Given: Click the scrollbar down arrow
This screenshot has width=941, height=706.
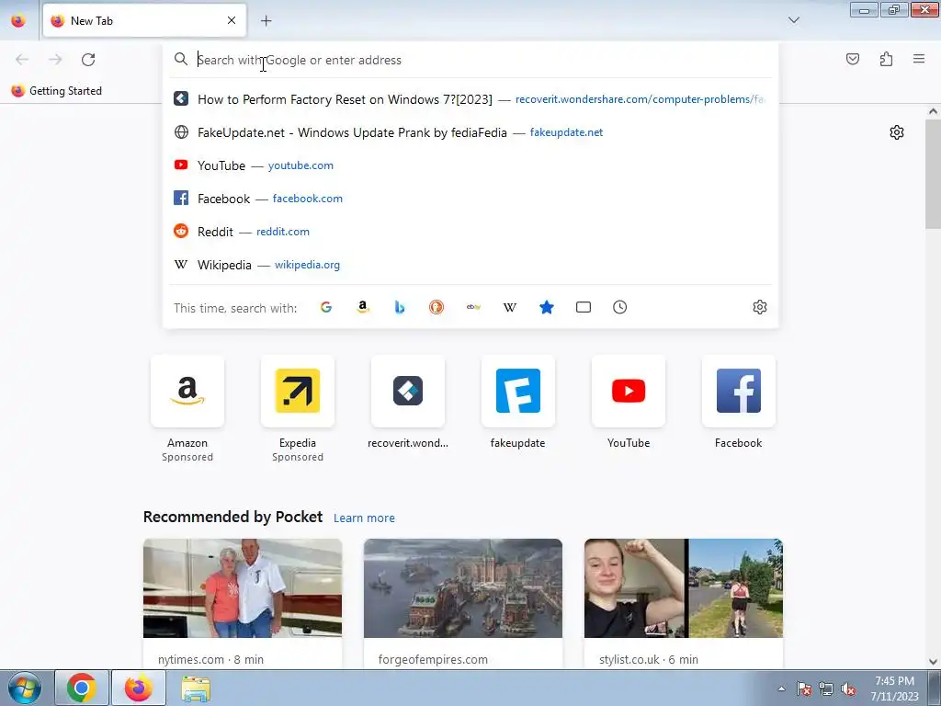Looking at the screenshot, I should pos(933,662).
